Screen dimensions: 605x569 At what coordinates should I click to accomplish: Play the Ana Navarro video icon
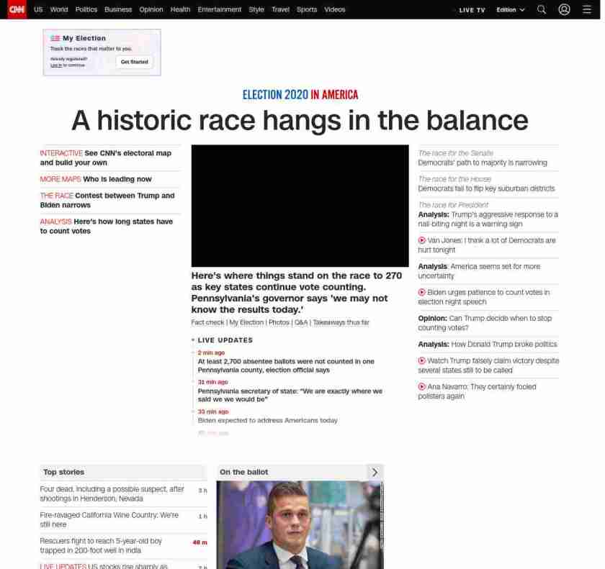pos(422,386)
